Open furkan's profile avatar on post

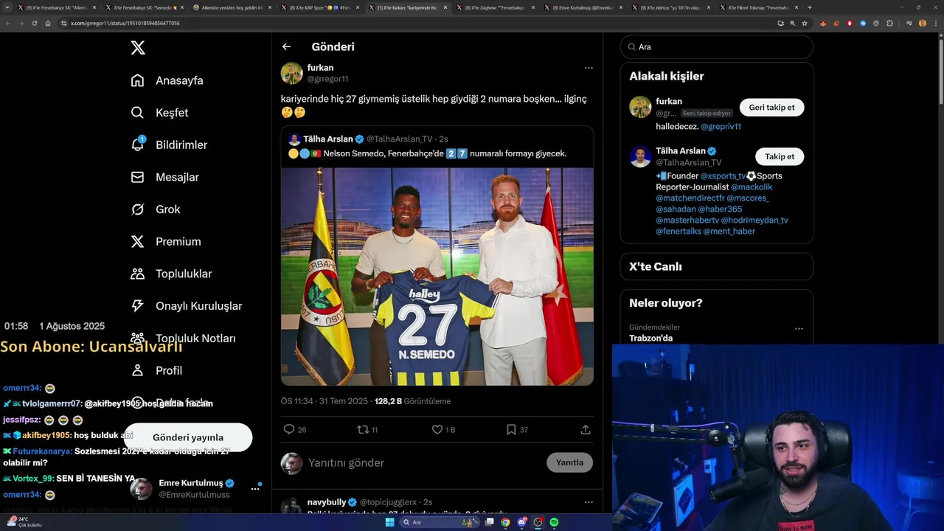point(291,73)
